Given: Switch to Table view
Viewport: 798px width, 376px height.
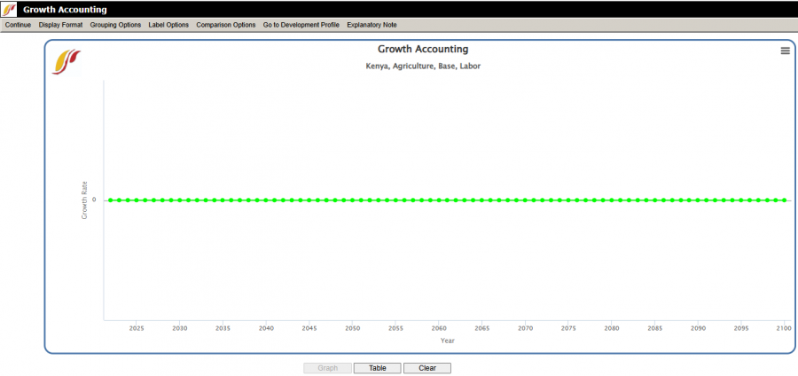Looking at the screenshot, I should pyautogui.click(x=377, y=368).
